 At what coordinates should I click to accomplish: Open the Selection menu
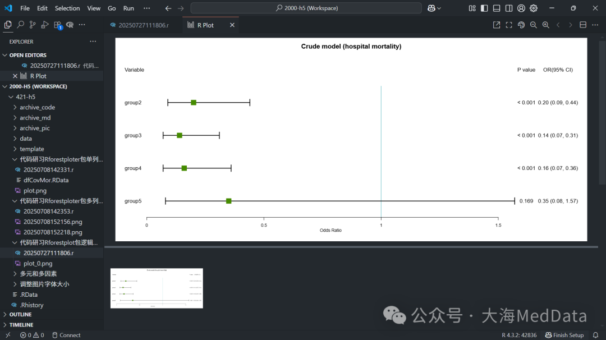tap(67, 8)
